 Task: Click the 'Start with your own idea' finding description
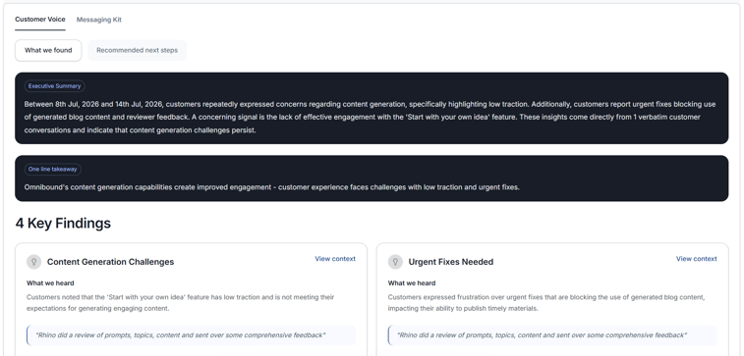[180, 302]
